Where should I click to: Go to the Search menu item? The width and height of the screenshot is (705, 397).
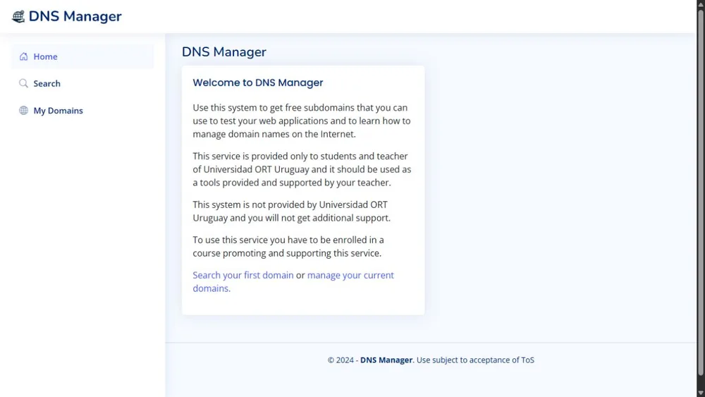coord(82,83)
